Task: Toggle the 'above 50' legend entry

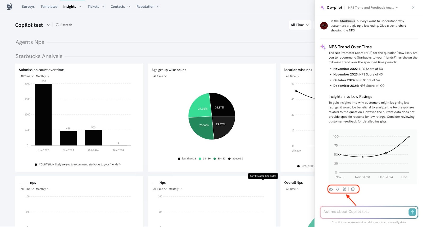Action: (236, 159)
